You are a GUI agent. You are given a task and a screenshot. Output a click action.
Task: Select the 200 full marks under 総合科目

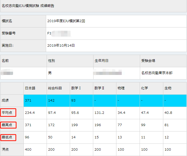click(x=51, y=149)
